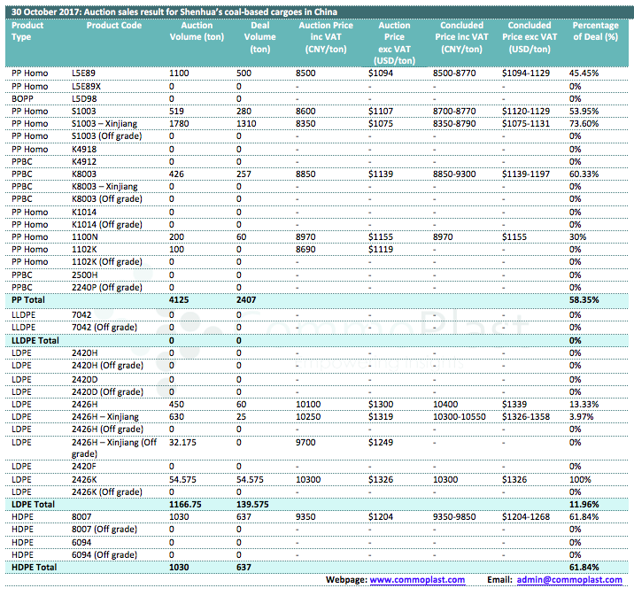Screen dimensions: 634x596
Task: Click the 'K1014 (Off grade)' product code
Action: pos(107,224)
